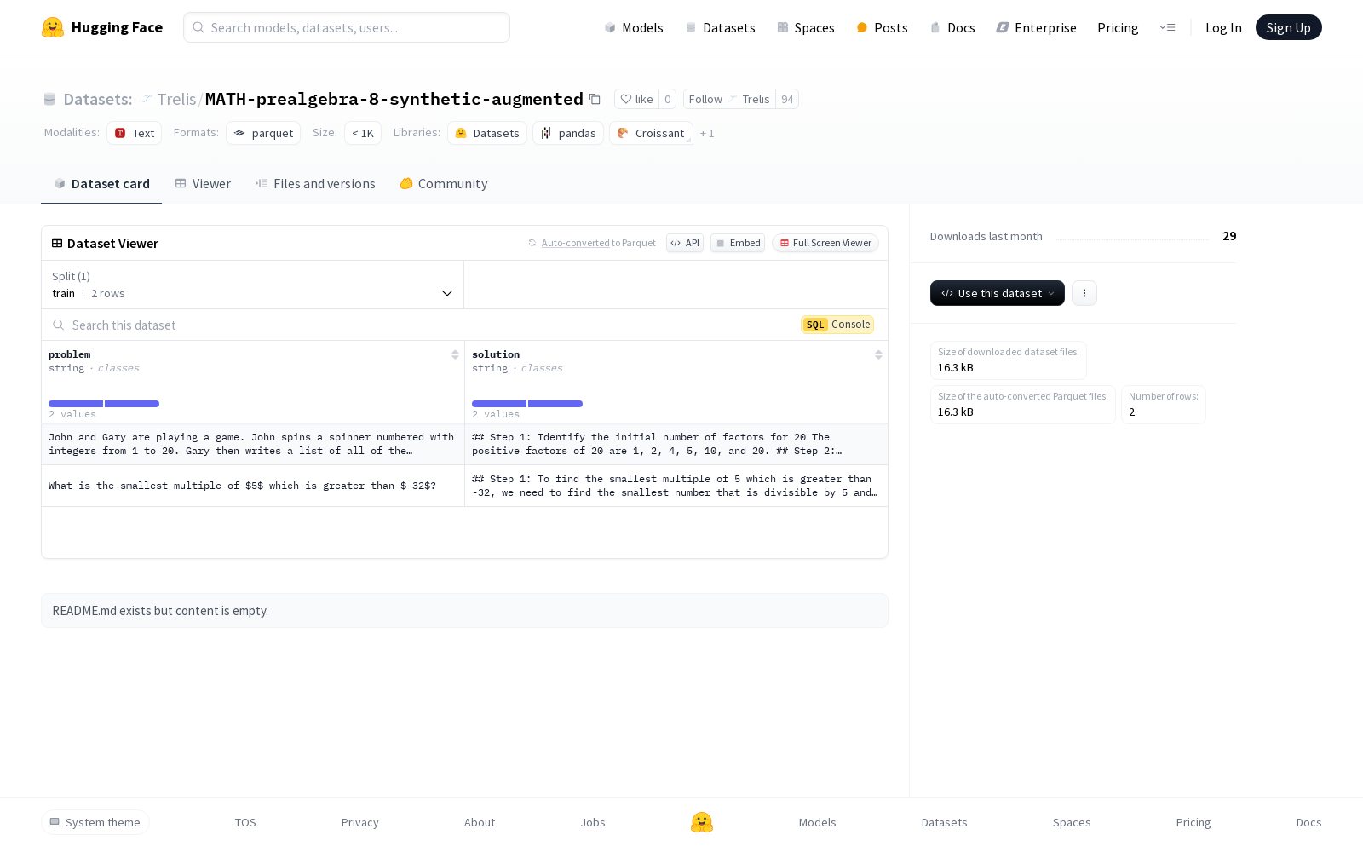Open the Files and versions tab
Image resolution: width=1363 pixels, height=852 pixels.
pyautogui.click(x=315, y=183)
